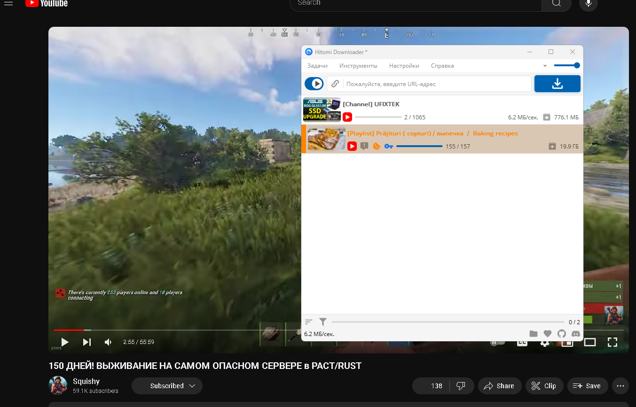This screenshot has width=636, height=407.
Task: Select the UFIXTEK channel thumbnail
Action: point(322,110)
